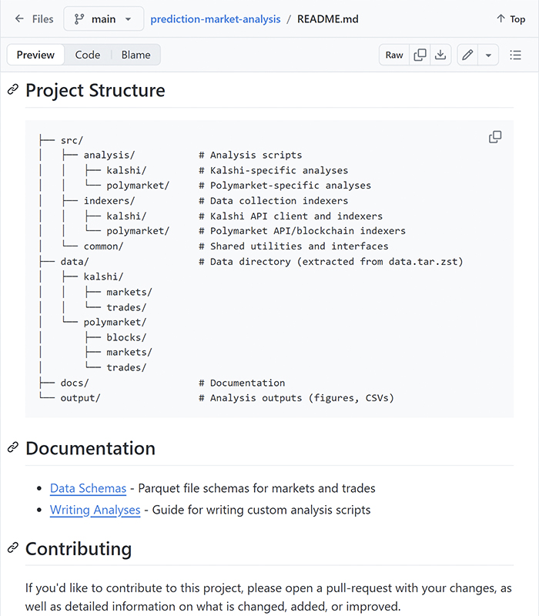The height and width of the screenshot is (616, 539).
Task: Click the Documentation heading text
Action: [x=90, y=448]
